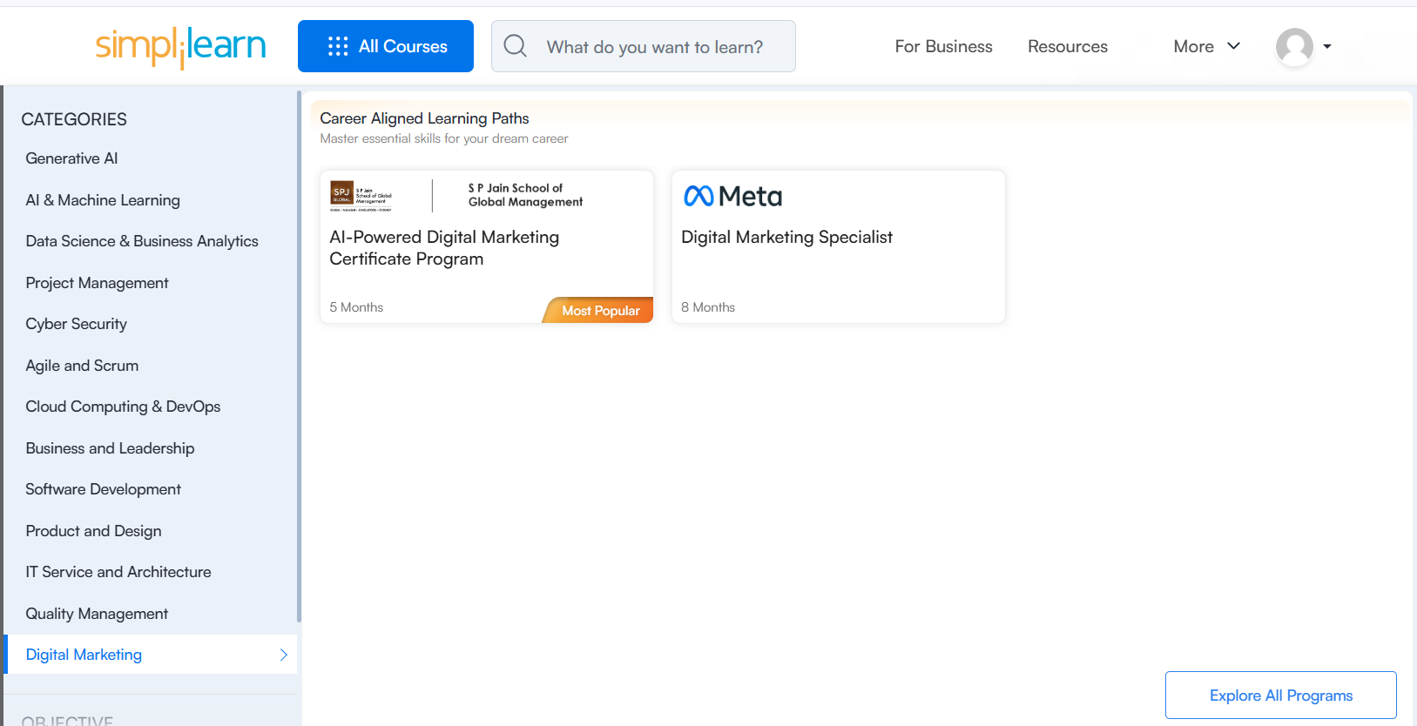Open Resources menu
The image size is (1417, 726).
[1068, 46]
